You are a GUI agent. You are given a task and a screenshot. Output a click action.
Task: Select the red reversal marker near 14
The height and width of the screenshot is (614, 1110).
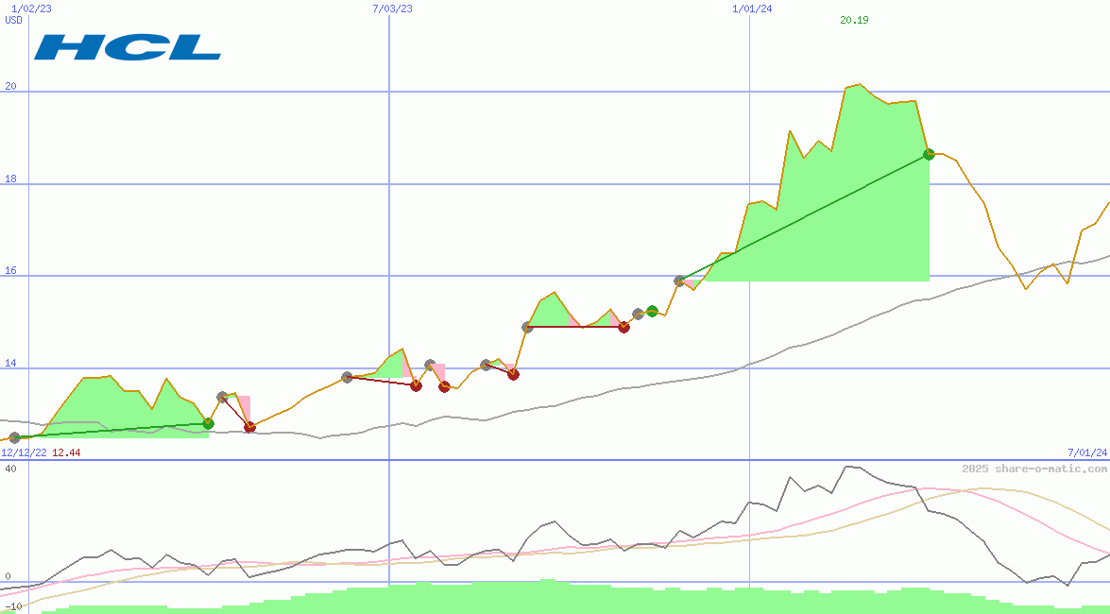513,374
